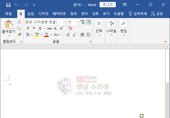Toggle underline formatting
Viewport: 170px width, 118px height.
tap(40, 28)
